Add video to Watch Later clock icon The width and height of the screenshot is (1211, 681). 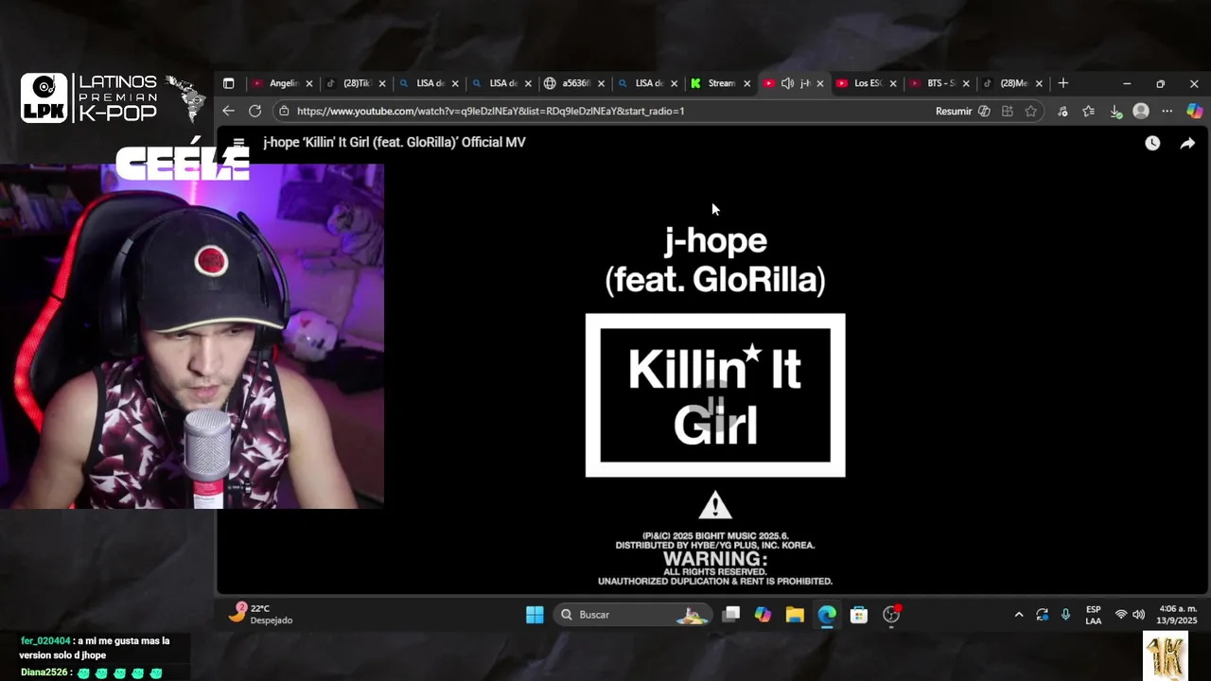click(1152, 143)
